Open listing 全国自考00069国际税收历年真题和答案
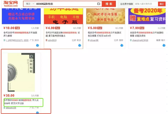 point(147,34)
